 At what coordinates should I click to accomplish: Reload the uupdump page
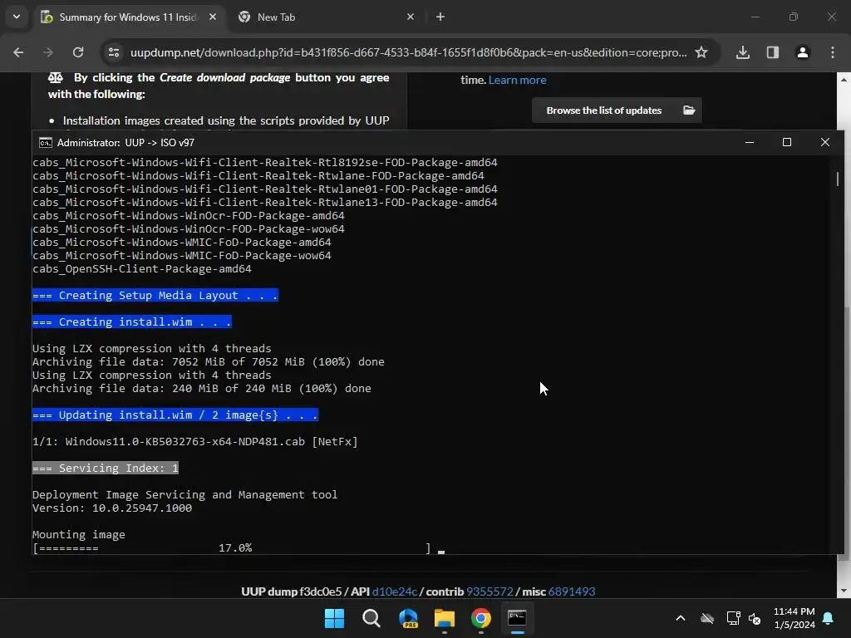(x=78, y=52)
